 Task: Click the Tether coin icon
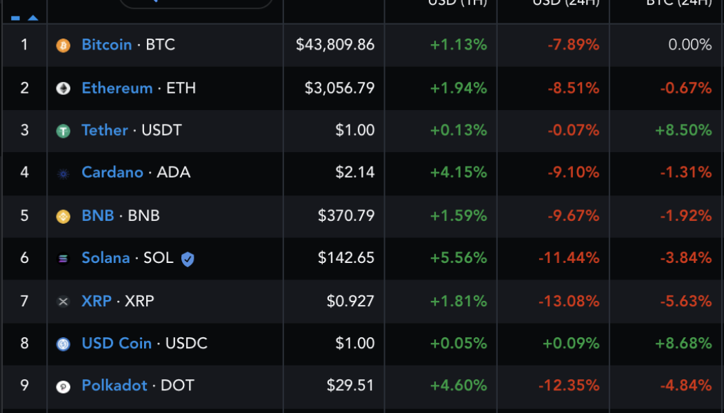coord(63,130)
